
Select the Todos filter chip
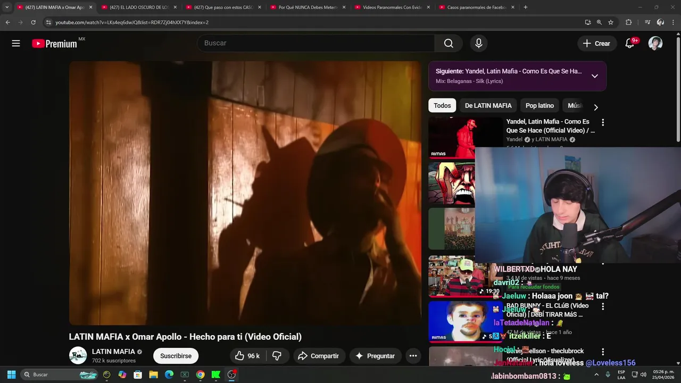442,105
